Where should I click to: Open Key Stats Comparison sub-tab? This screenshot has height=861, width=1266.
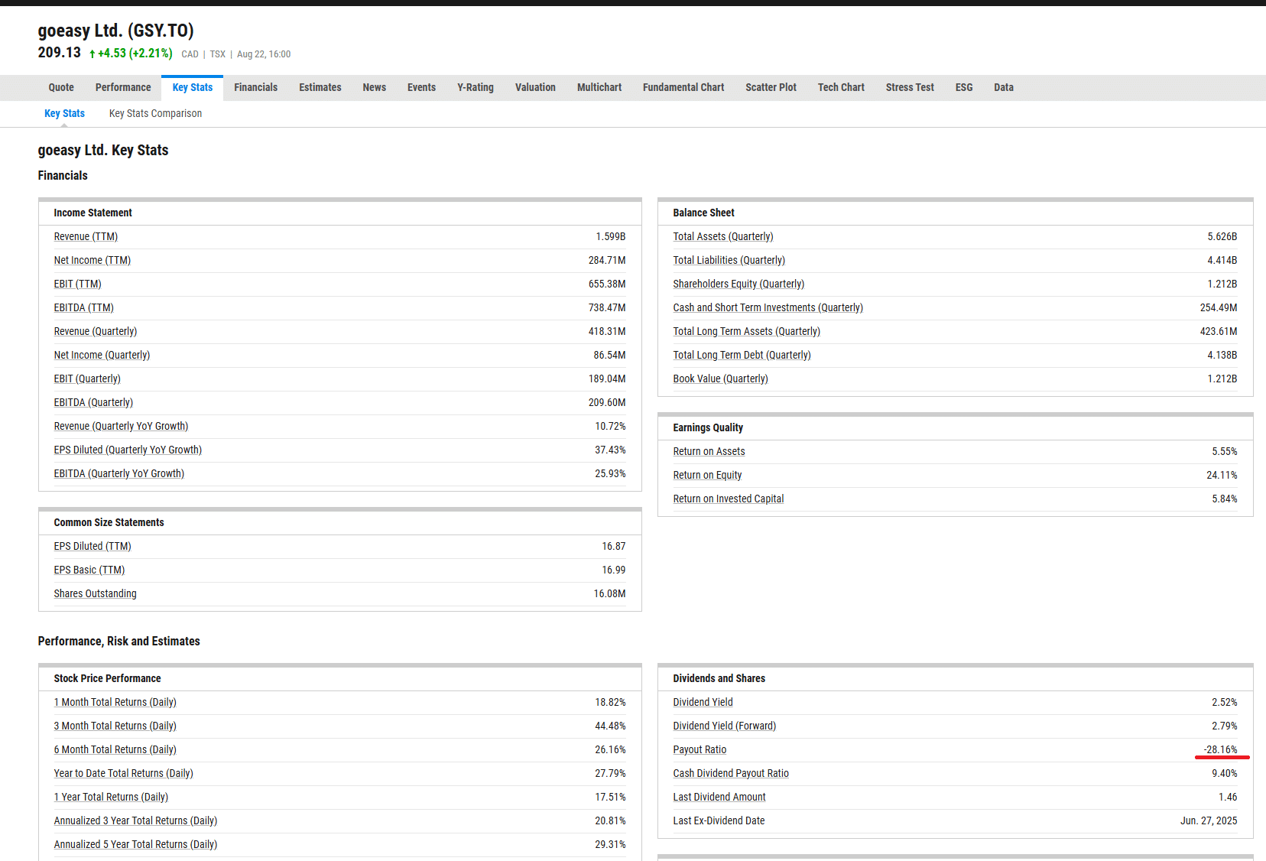click(x=155, y=113)
